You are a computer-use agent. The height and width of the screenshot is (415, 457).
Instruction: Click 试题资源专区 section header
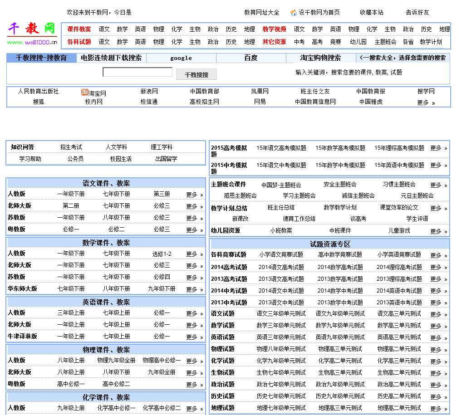pyautogui.click(x=330, y=244)
